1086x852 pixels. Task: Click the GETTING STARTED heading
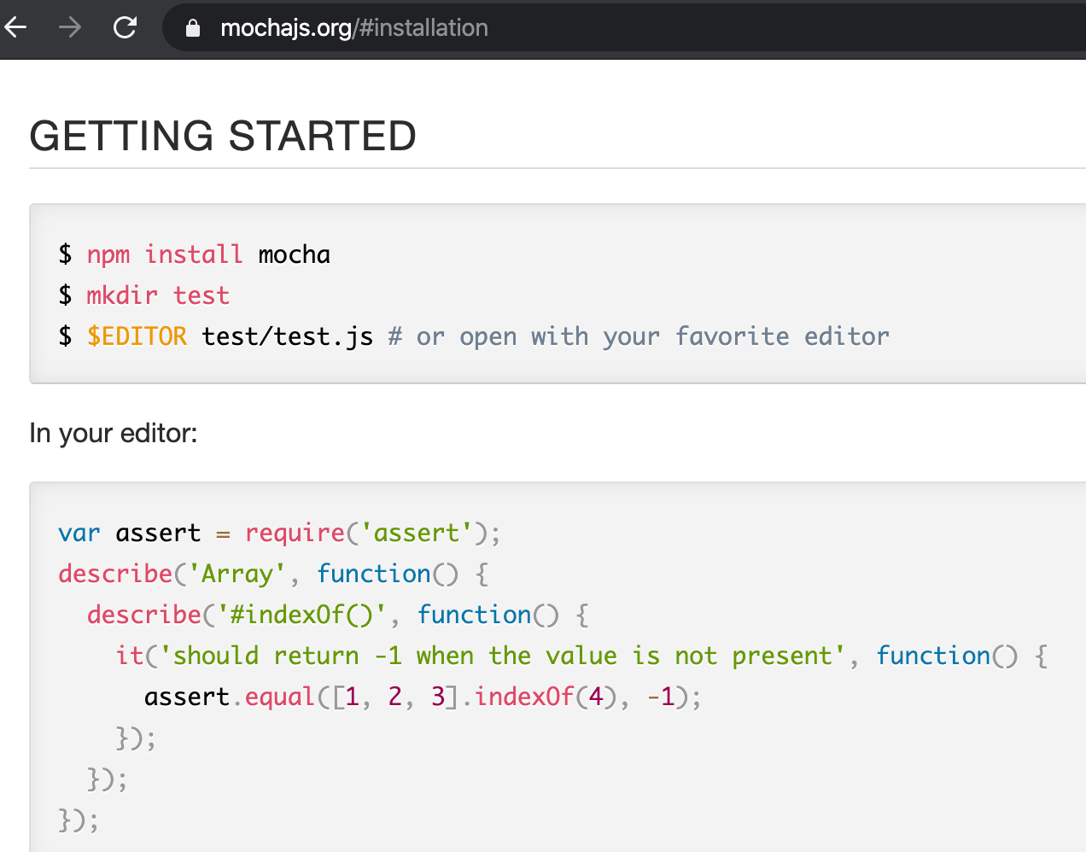click(223, 137)
